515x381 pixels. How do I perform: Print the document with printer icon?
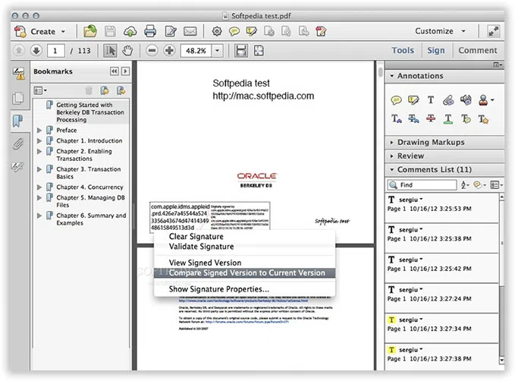click(x=150, y=32)
